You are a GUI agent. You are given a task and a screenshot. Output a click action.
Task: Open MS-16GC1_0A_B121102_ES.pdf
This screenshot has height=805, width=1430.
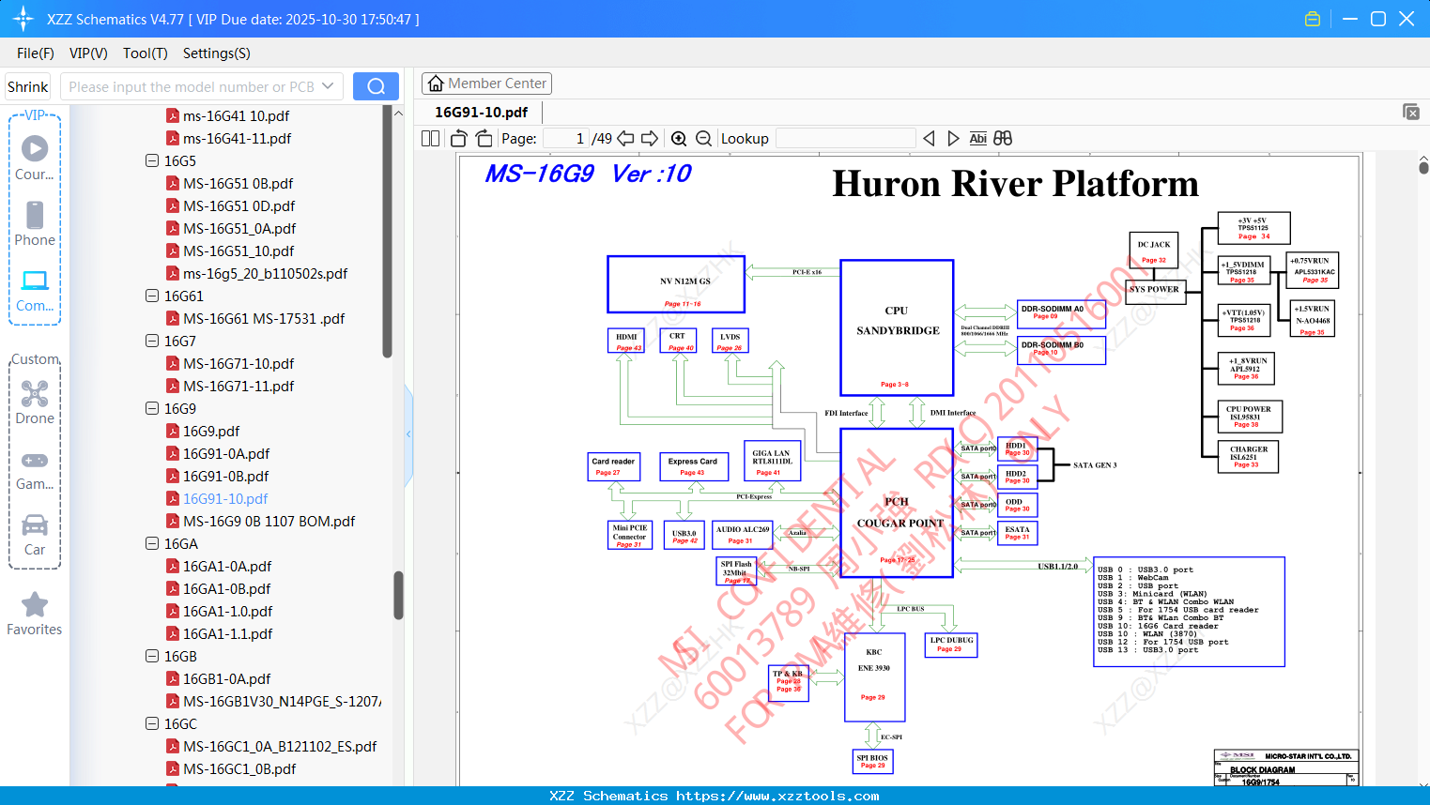coord(280,746)
